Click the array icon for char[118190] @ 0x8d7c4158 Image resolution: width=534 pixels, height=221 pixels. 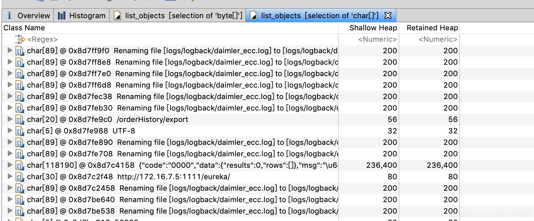[20, 165]
